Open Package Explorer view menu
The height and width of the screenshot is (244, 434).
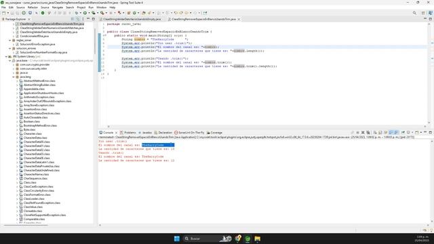tap(83, 19)
